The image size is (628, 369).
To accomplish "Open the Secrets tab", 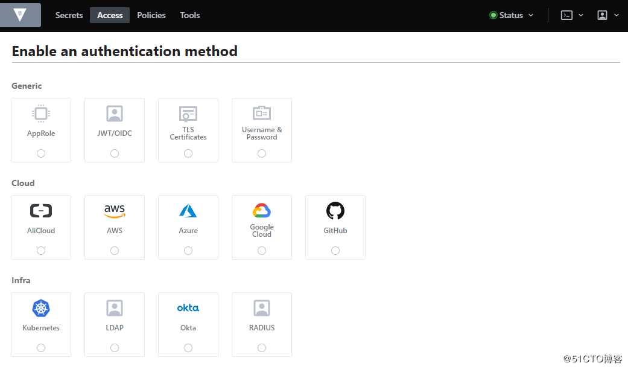I will point(69,15).
